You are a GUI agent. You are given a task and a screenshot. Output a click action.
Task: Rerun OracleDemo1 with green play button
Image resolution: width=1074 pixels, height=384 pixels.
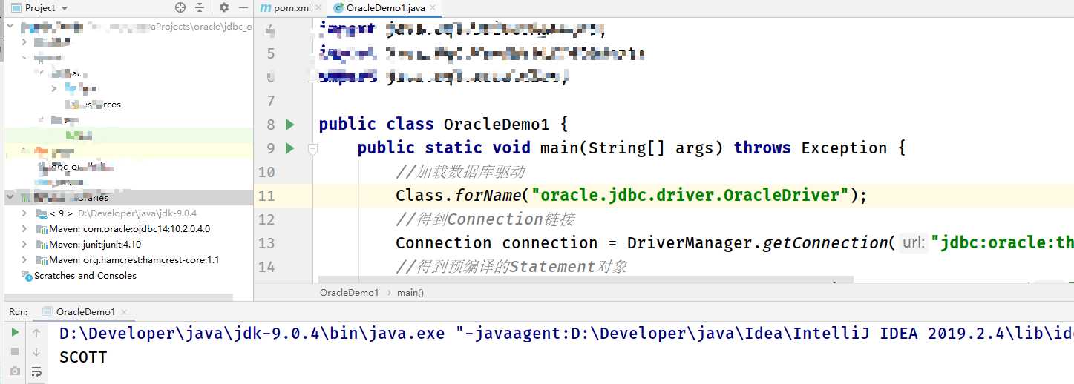pyautogui.click(x=15, y=334)
